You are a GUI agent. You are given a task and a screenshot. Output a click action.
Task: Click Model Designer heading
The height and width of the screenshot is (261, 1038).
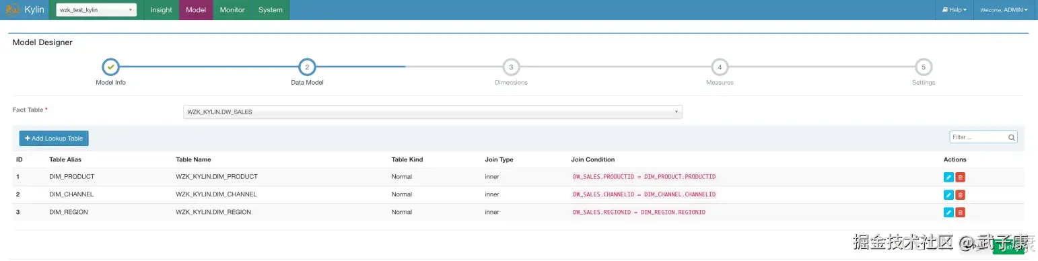click(x=42, y=42)
